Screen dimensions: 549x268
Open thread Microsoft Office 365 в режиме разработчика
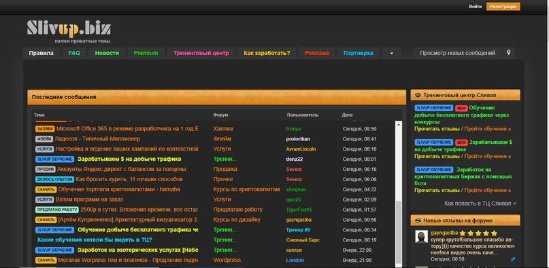tap(127, 129)
